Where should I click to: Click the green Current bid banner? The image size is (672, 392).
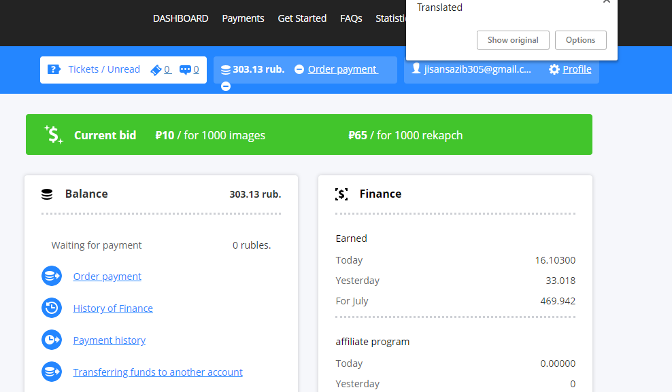[309, 135]
